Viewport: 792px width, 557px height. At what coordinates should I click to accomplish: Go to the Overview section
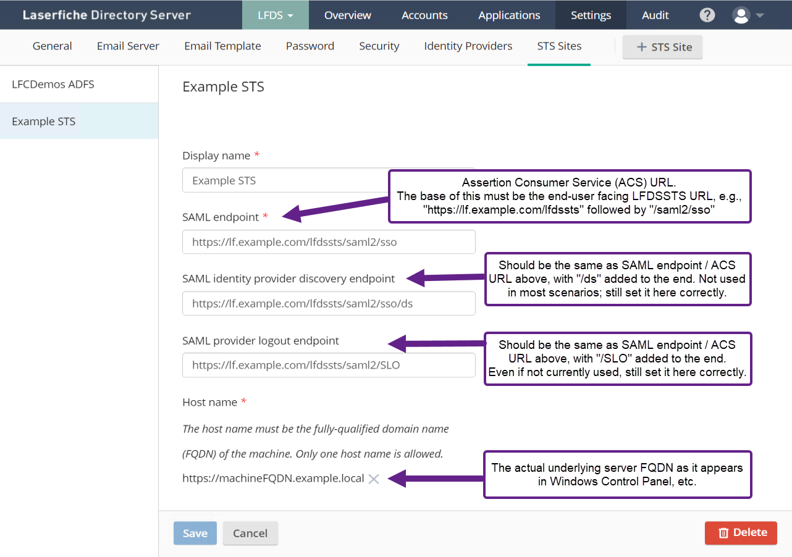348,15
